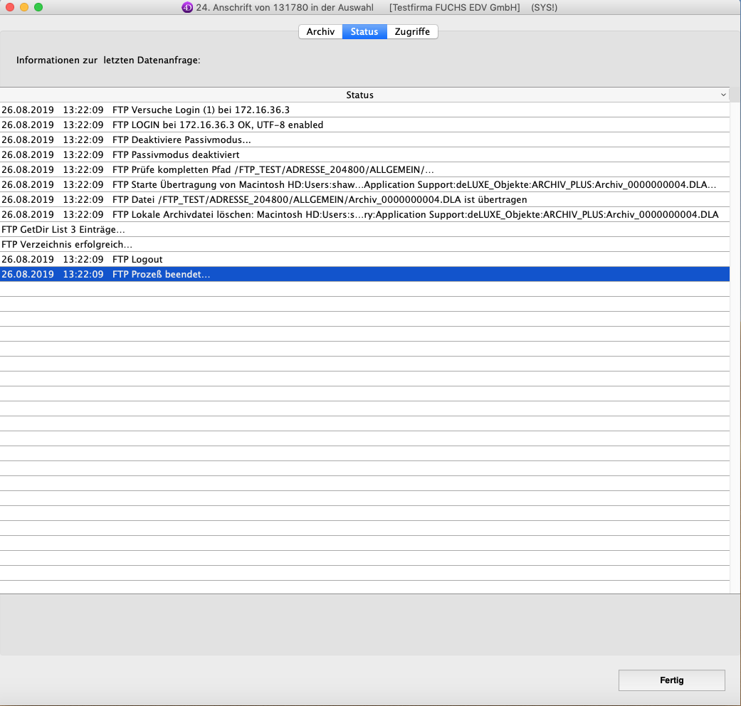Image resolution: width=741 pixels, height=706 pixels.
Task: Select the 'FTP Starte Übertragung' log row
Action: tap(356, 184)
